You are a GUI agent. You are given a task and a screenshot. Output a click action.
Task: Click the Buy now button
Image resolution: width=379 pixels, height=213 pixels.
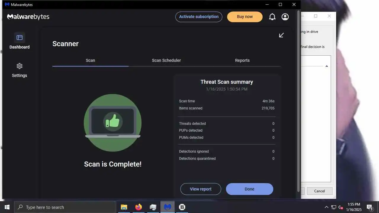(x=245, y=17)
